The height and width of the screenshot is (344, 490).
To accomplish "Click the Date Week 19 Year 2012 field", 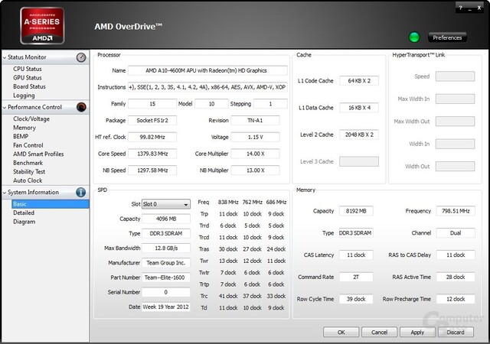I will (x=166, y=307).
